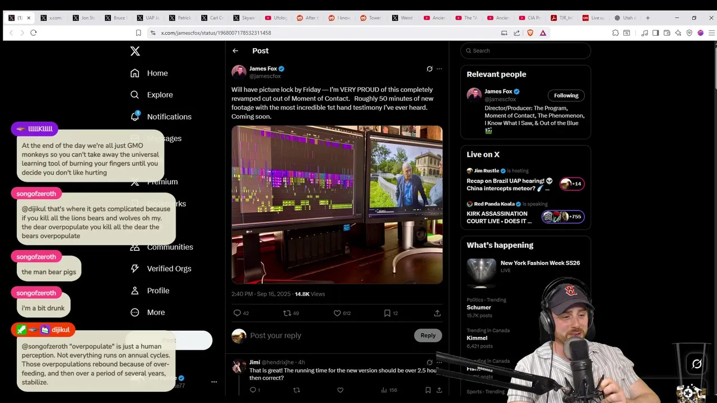Screen dimensions: 717x403
Task: Open Home from the X sidebar
Action: click(149, 73)
